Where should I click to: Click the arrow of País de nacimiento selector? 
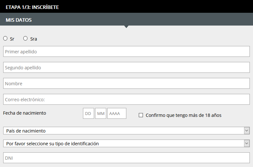(247, 131)
